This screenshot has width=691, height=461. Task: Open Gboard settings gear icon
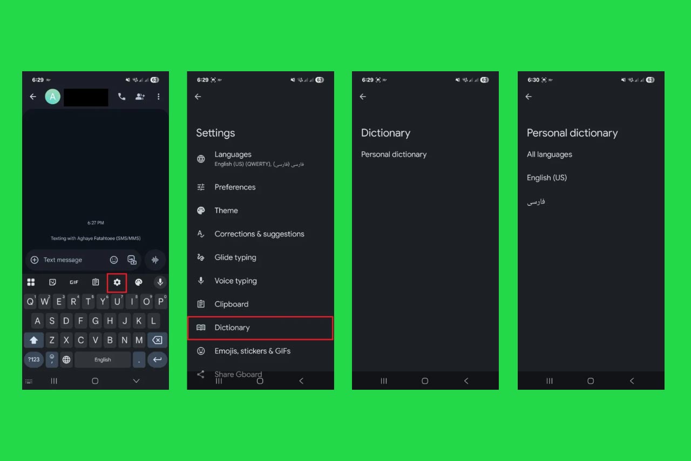tap(117, 282)
